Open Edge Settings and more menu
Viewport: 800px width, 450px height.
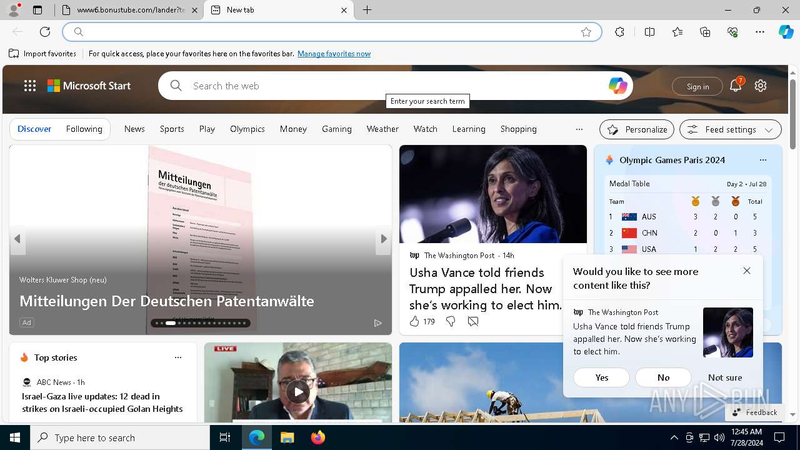[x=760, y=32]
